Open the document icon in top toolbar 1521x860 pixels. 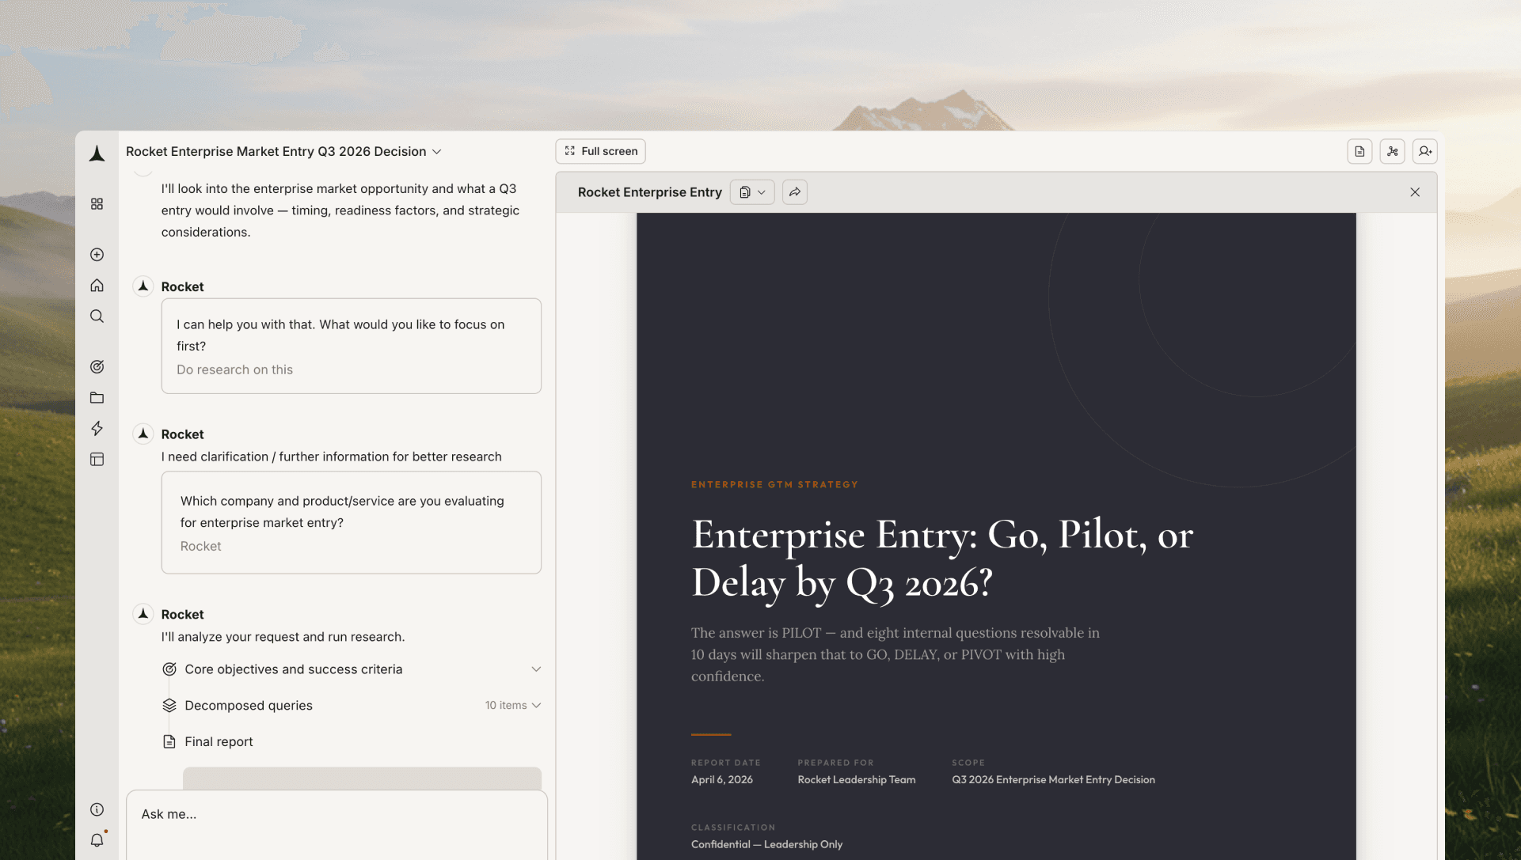point(1359,151)
